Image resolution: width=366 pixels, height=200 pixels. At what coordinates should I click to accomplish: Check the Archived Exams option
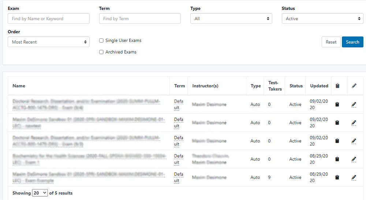click(101, 52)
